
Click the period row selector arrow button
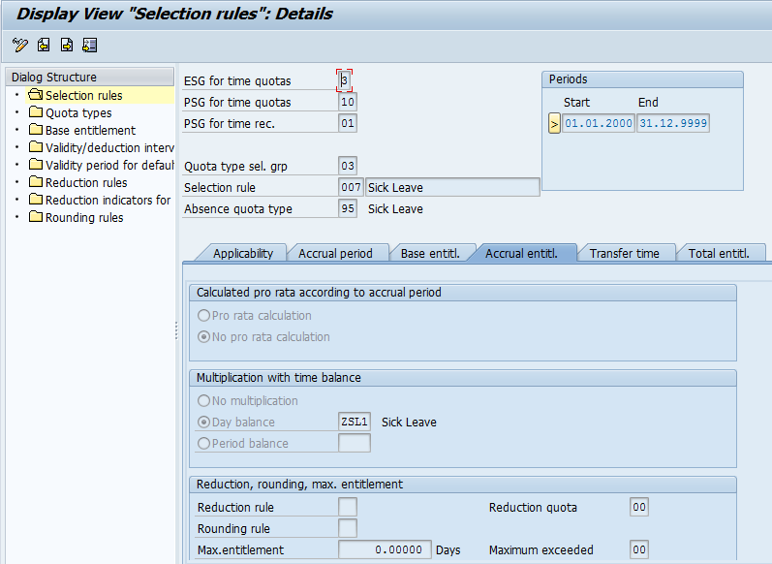554,124
